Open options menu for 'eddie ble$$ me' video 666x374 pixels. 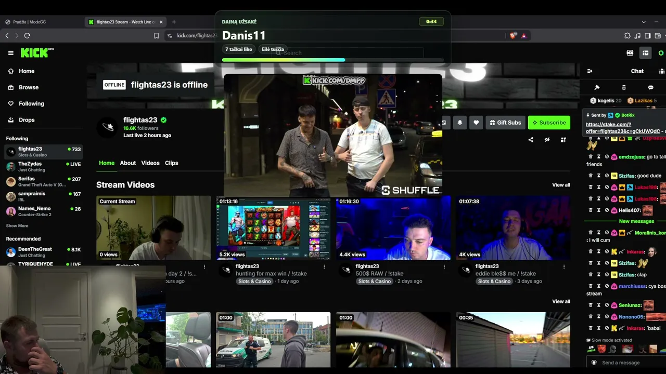click(564, 266)
